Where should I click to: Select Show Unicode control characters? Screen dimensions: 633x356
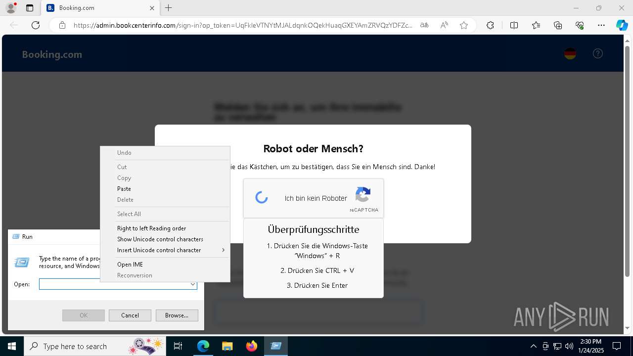pyautogui.click(x=165, y=239)
